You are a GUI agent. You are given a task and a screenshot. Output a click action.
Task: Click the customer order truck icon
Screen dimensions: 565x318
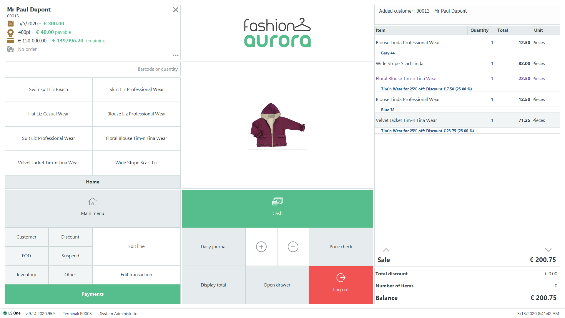[11, 49]
